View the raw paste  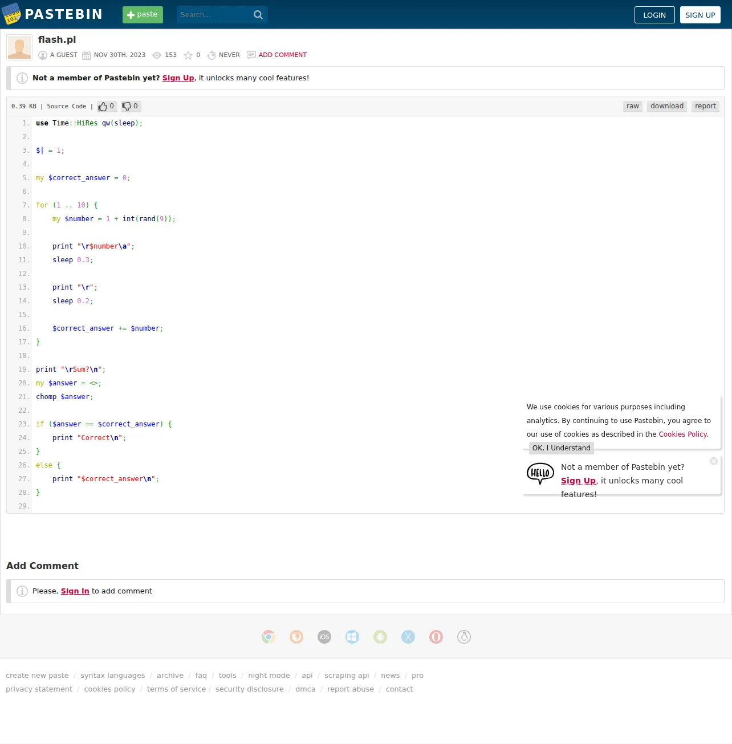click(633, 106)
